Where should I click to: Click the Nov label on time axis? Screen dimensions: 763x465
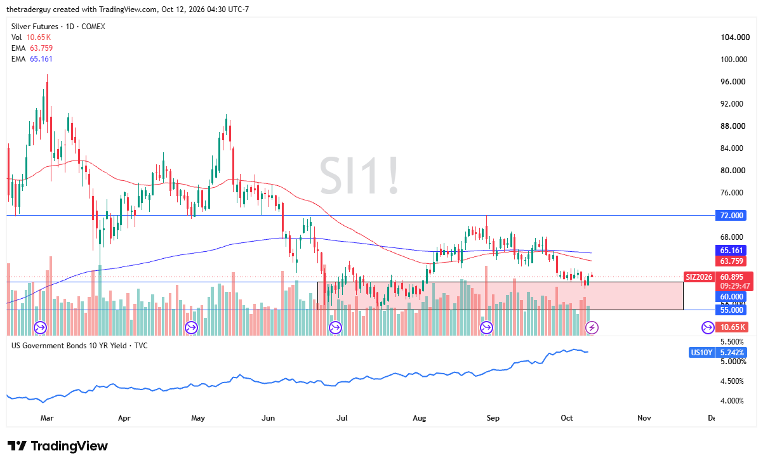tap(644, 419)
